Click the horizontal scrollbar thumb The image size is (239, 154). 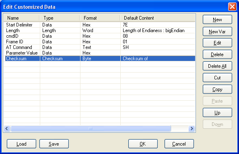91,129
